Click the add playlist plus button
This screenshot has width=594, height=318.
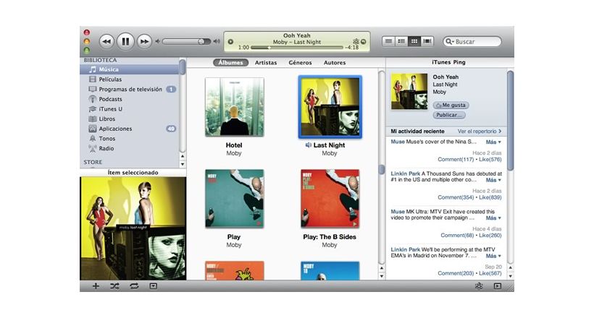point(96,286)
